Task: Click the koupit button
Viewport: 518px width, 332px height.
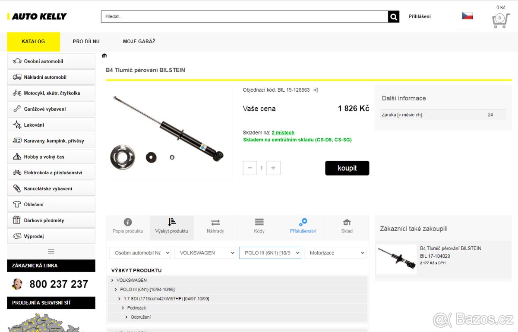Action: coord(347,168)
